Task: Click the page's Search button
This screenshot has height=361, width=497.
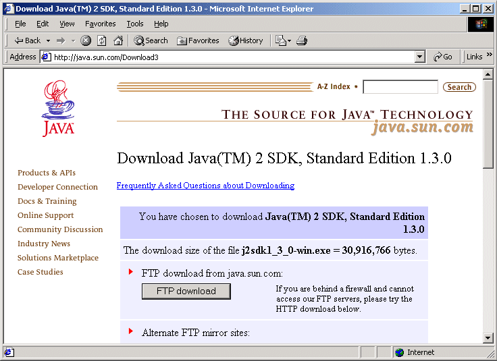Action: coord(459,87)
